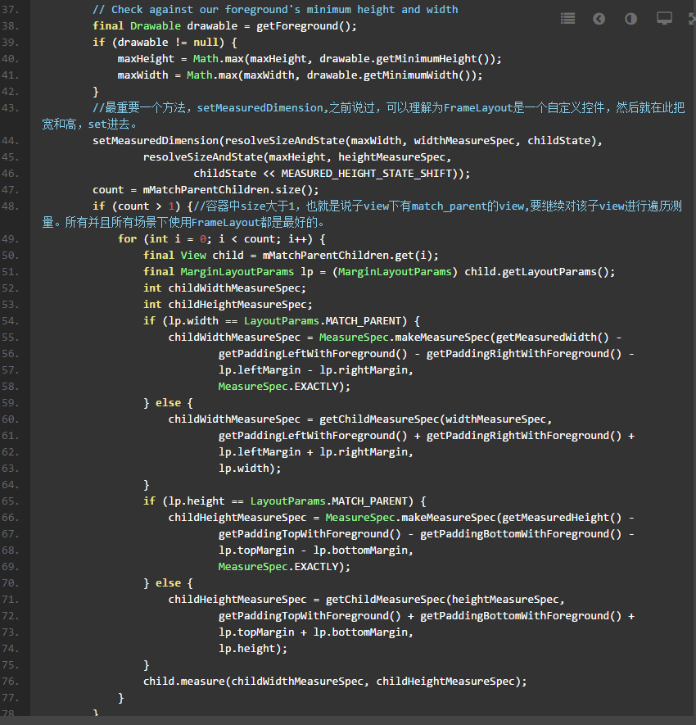Click "lp.leftMargin + lp.rightMargin" on line 62
This screenshot has width=696, height=725.
[313, 452]
